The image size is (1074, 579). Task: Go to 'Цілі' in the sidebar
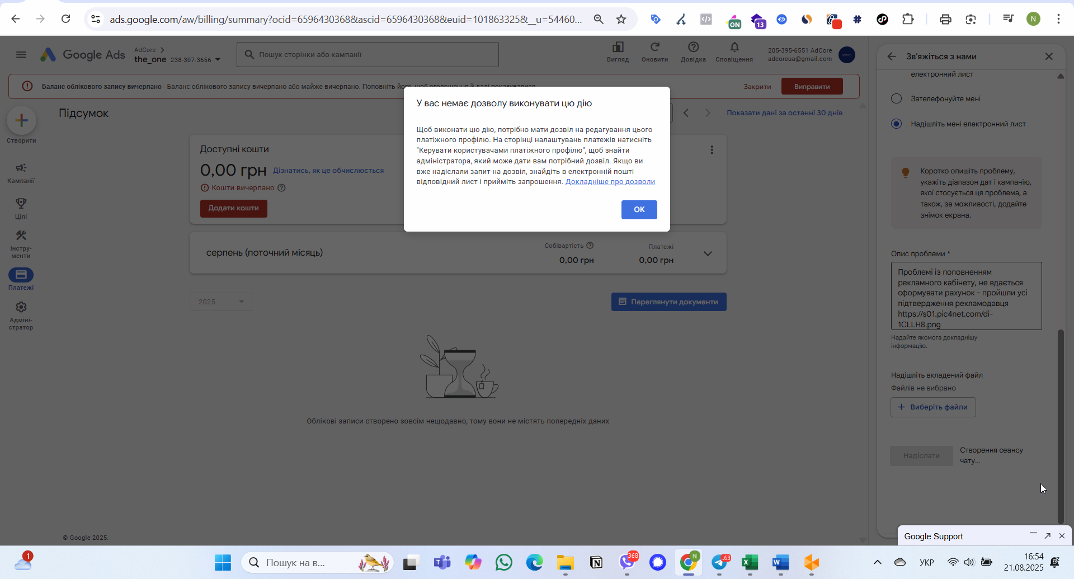click(x=21, y=208)
